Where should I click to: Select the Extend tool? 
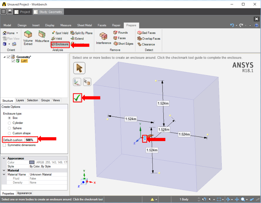click(x=77, y=39)
